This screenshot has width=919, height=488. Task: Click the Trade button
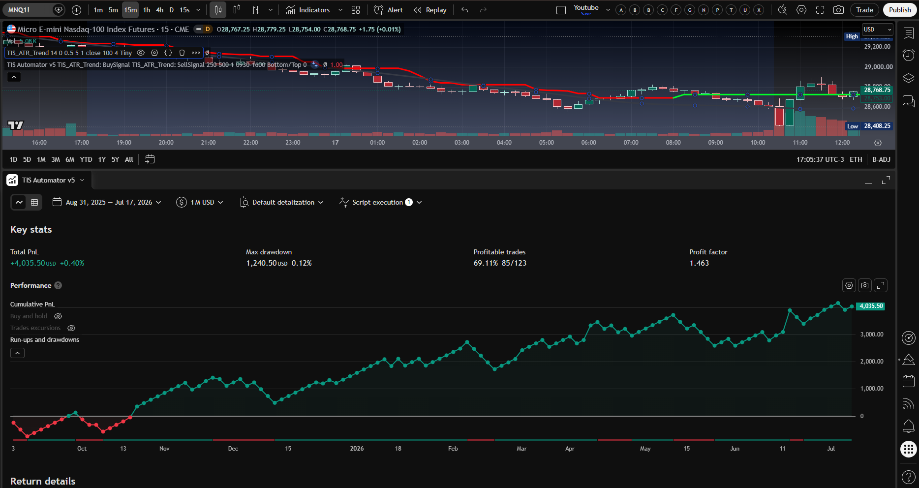[864, 10]
